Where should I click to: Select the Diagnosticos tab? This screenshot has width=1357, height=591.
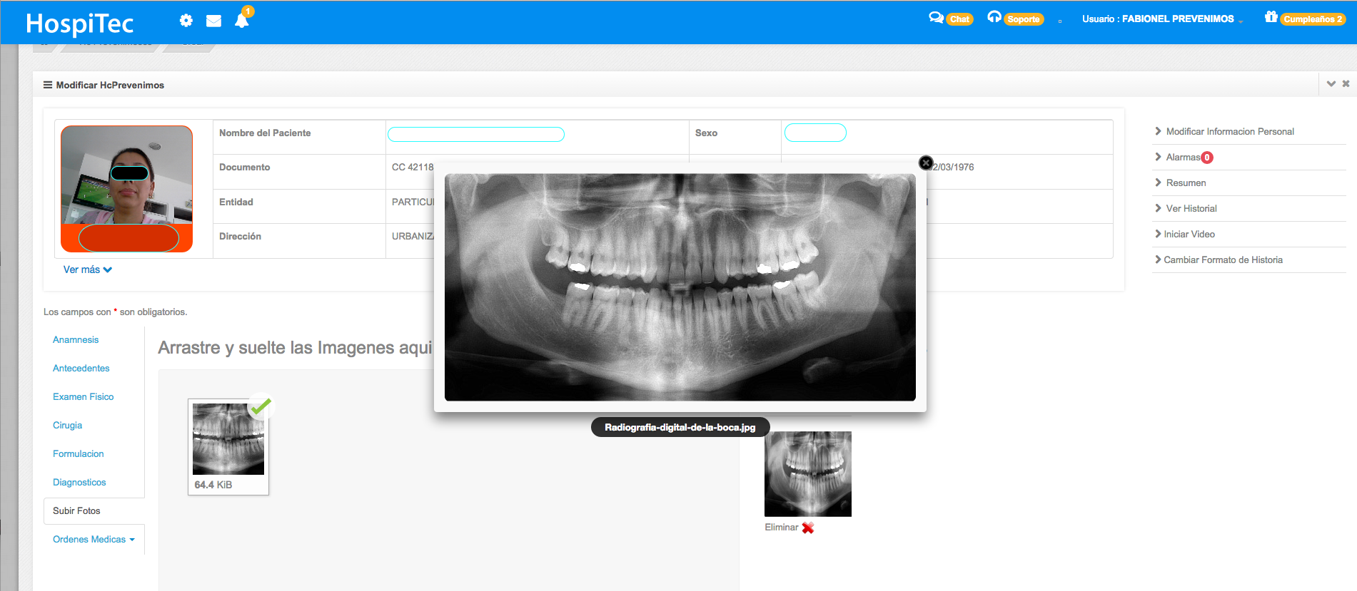(79, 483)
